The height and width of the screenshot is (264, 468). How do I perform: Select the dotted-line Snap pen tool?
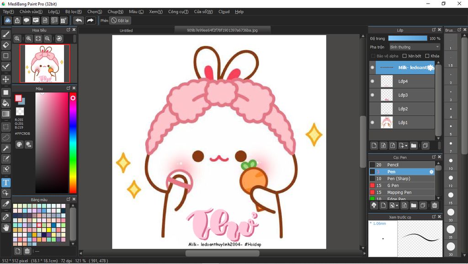point(5,66)
